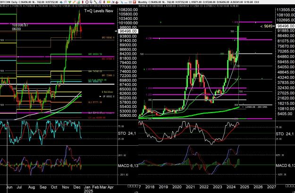Image resolution: width=295 pixels, height=193 pixels.
Task: Click the Nov label on the daily time axis
Action: point(66,187)
